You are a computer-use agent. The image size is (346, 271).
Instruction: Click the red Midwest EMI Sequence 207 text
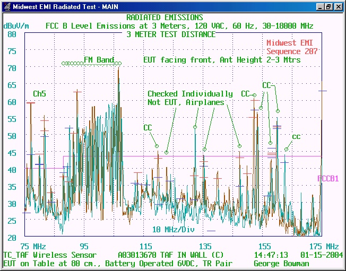292,47
